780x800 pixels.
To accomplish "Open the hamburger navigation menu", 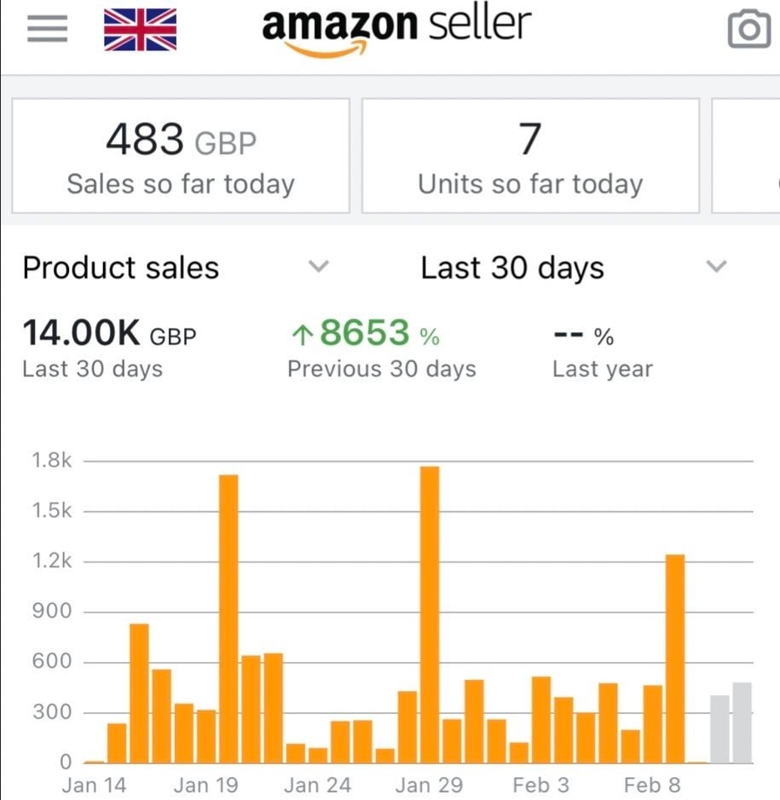I will pos(47,30).
